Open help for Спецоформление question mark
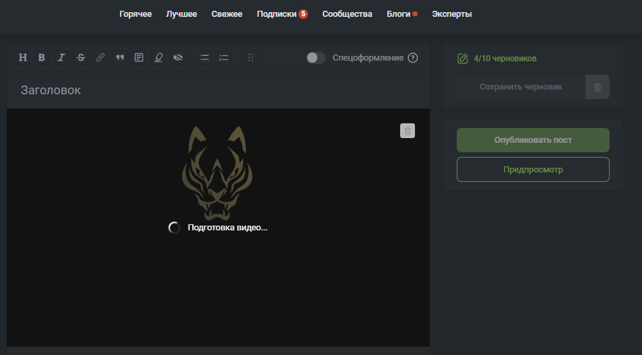 (x=413, y=58)
